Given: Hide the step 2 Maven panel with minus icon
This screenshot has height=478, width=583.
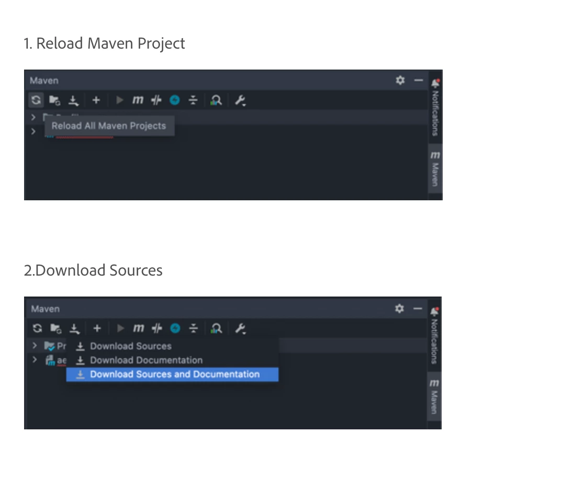Looking at the screenshot, I should coord(418,309).
